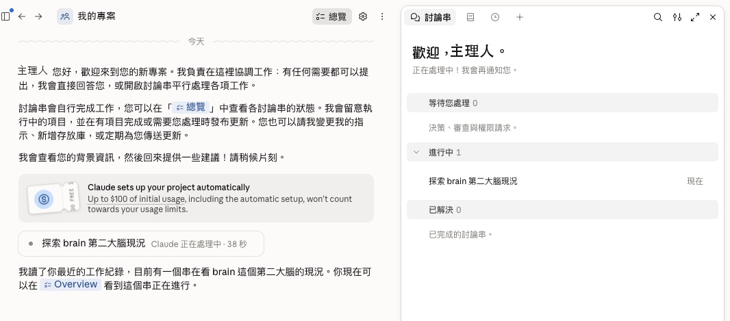Click the 我的專案 title text
Viewport: 730px width, 321px height.
point(97,16)
